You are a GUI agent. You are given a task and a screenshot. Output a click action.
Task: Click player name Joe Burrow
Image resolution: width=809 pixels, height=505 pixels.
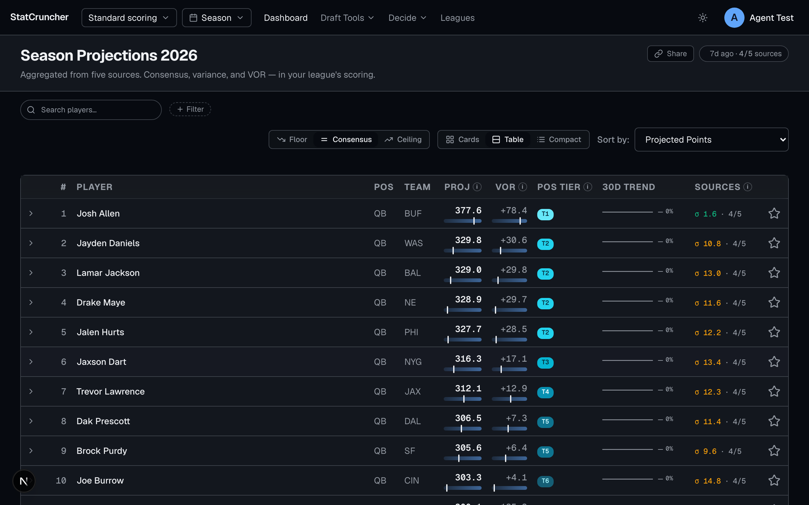[x=100, y=481]
